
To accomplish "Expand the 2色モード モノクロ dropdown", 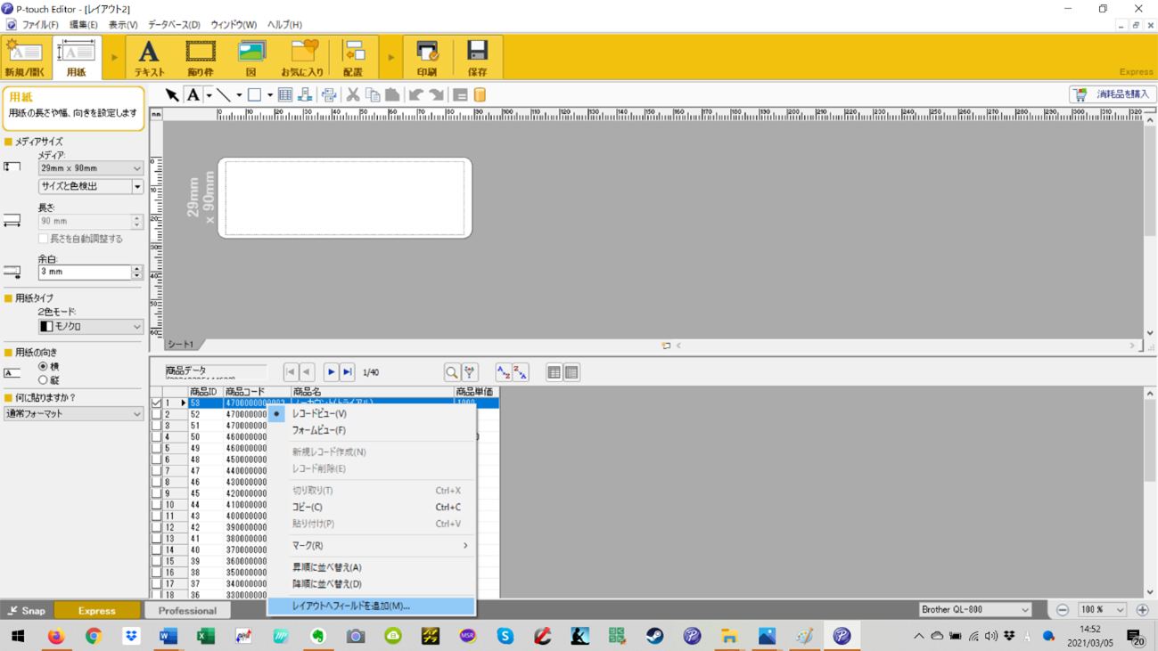I will pos(90,327).
